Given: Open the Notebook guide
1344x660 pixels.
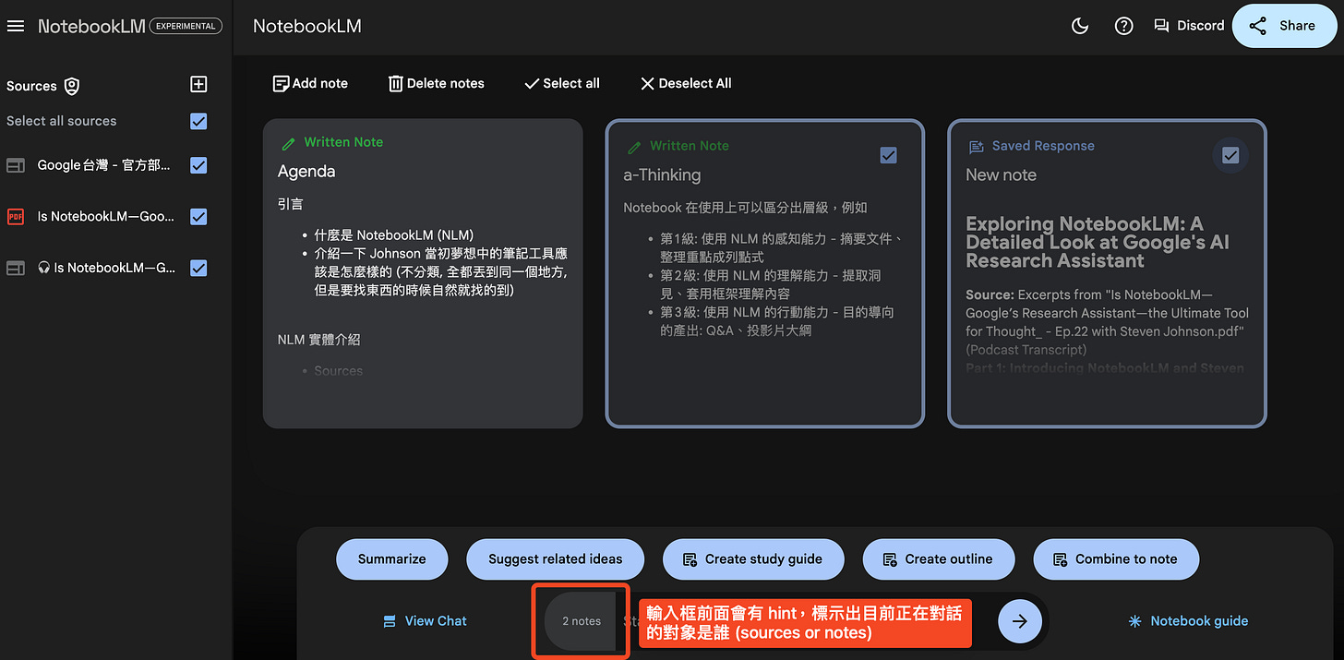Looking at the screenshot, I should click(x=1188, y=621).
